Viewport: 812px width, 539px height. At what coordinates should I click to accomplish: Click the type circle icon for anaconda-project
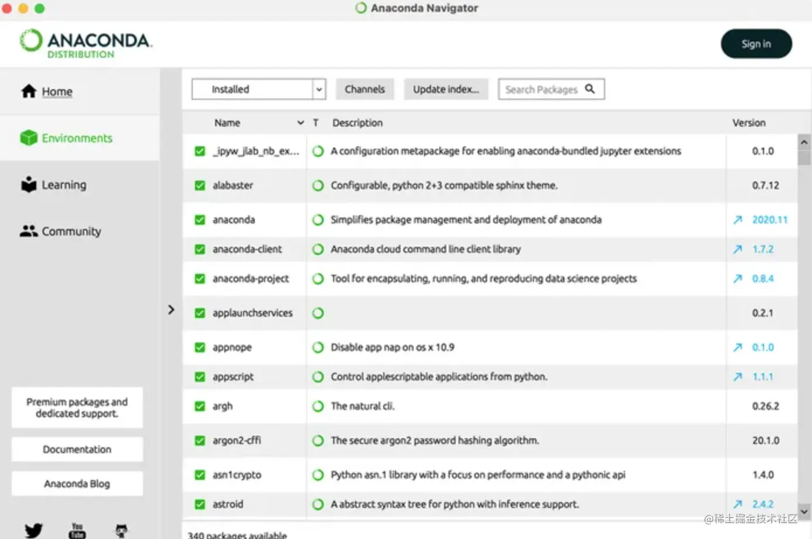tap(318, 279)
